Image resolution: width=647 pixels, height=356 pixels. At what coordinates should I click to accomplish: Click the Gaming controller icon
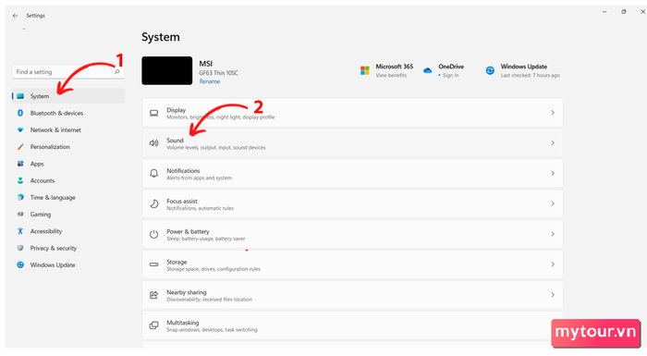(20, 215)
